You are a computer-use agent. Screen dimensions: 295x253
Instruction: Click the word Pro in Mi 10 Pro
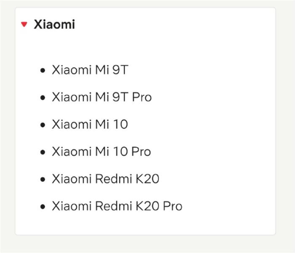(141, 152)
